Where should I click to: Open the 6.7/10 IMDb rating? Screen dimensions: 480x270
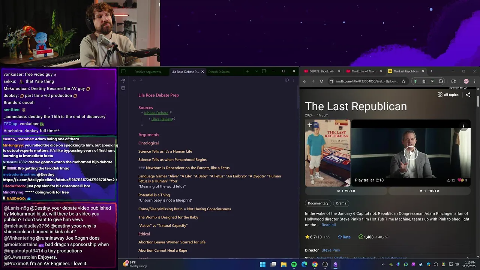(317, 237)
